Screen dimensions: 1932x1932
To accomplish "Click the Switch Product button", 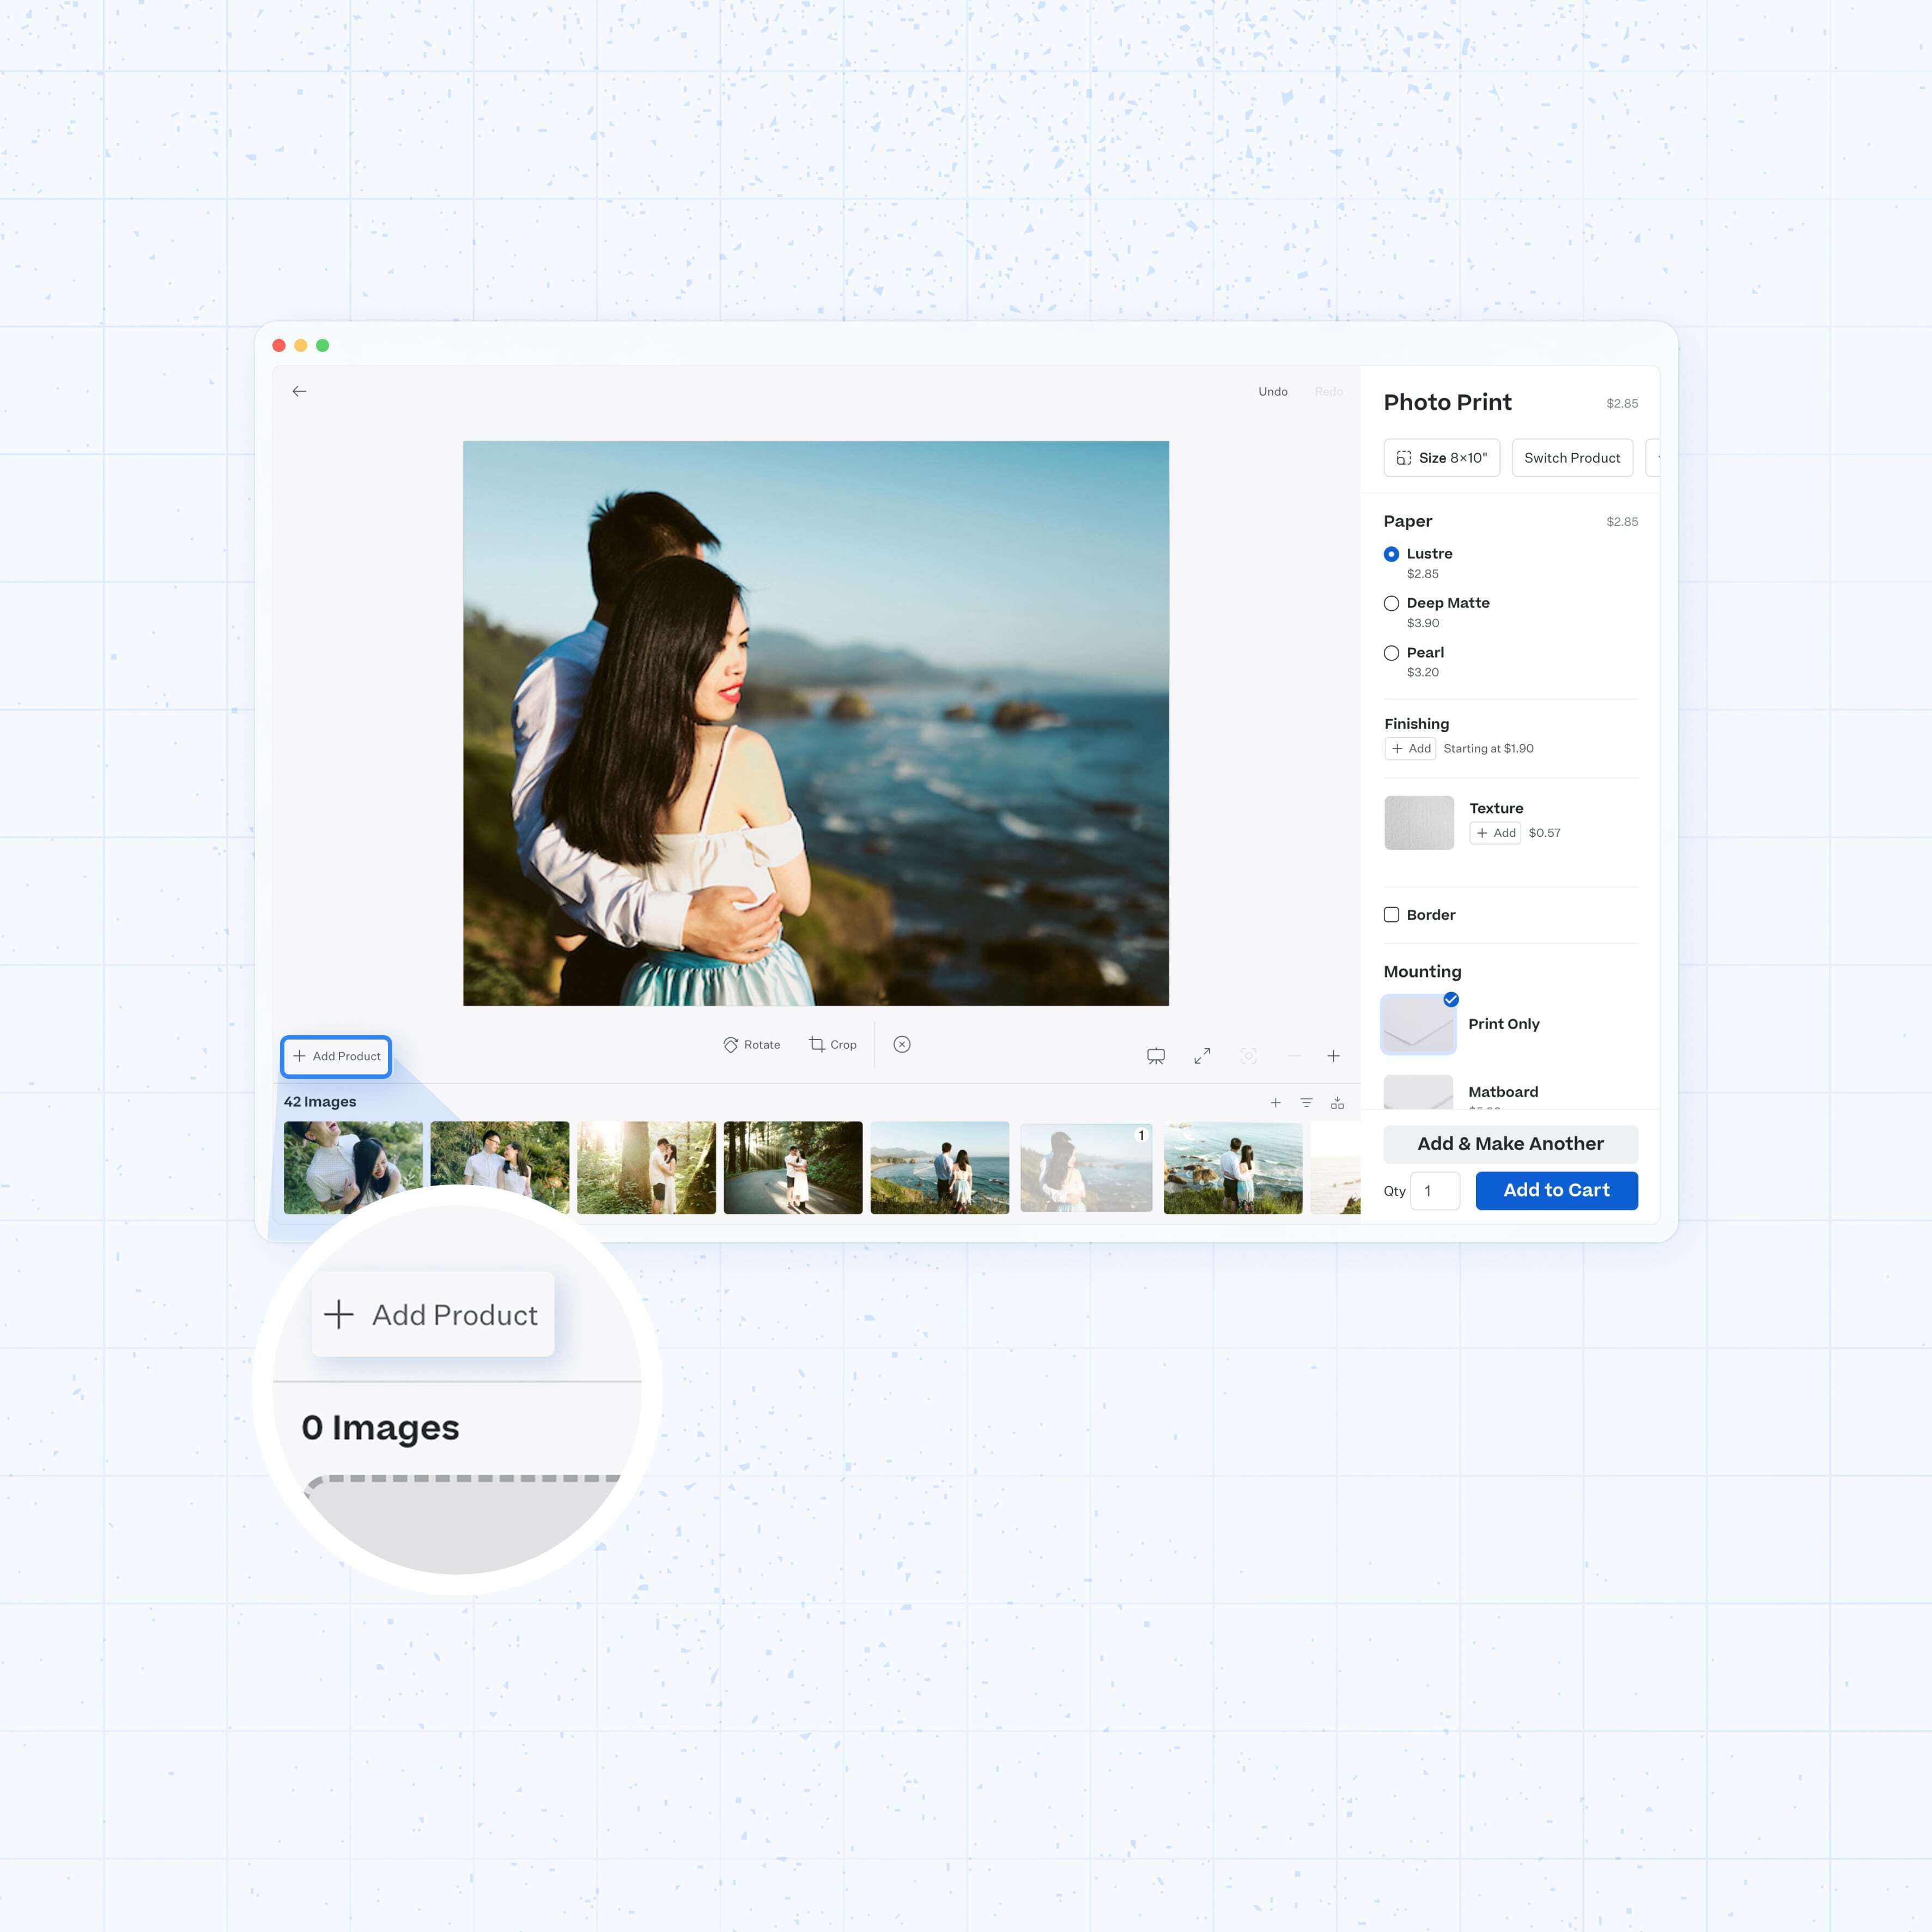I will [x=1571, y=458].
